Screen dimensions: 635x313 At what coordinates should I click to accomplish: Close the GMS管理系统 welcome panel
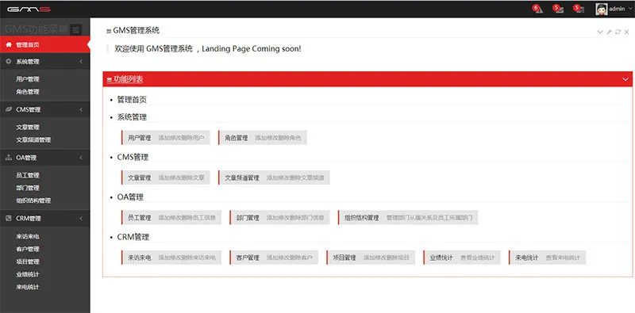click(626, 32)
